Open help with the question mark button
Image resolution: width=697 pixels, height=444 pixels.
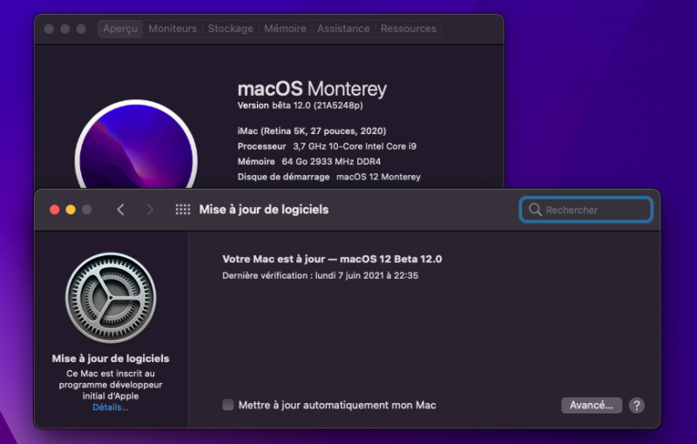(x=637, y=406)
